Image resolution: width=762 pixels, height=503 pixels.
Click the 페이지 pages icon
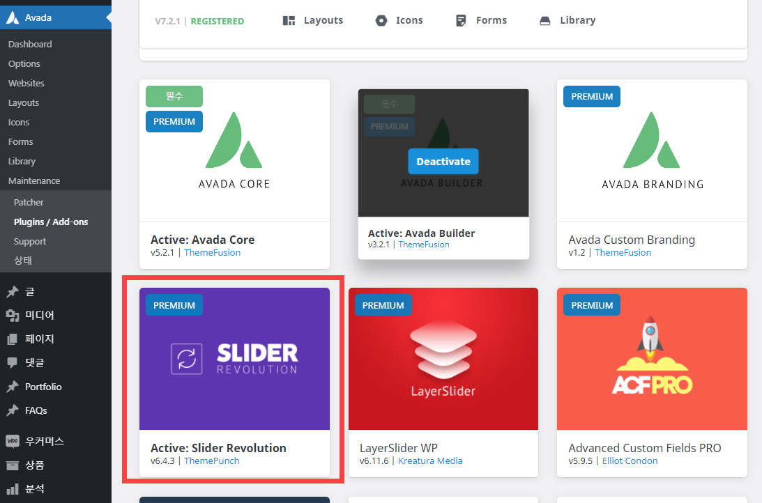point(13,339)
